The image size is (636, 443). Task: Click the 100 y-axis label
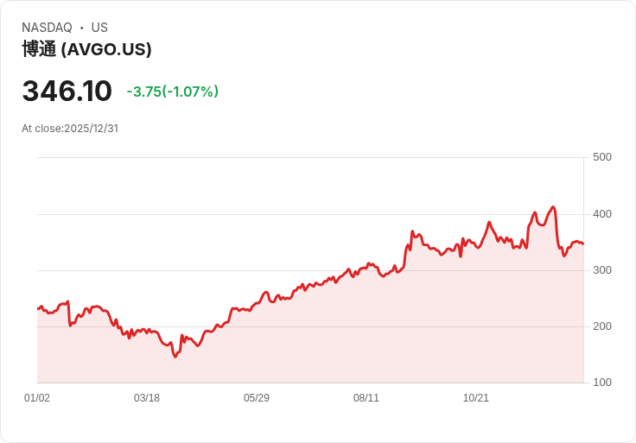click(601, 383)
